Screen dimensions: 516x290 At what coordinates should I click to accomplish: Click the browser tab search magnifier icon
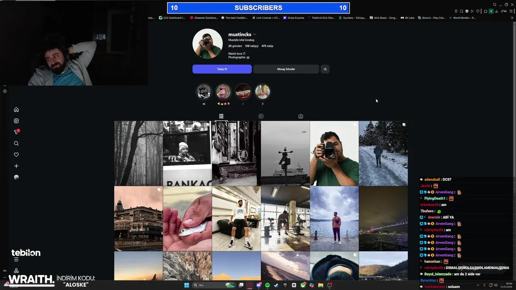(495, 4)
